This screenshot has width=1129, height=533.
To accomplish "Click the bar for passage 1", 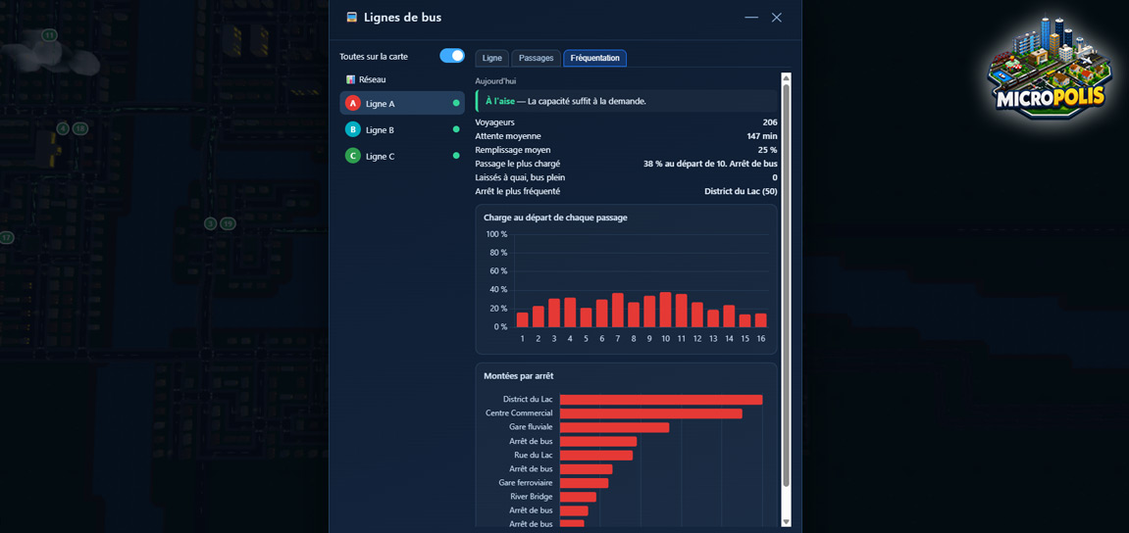I will (522, 320).
